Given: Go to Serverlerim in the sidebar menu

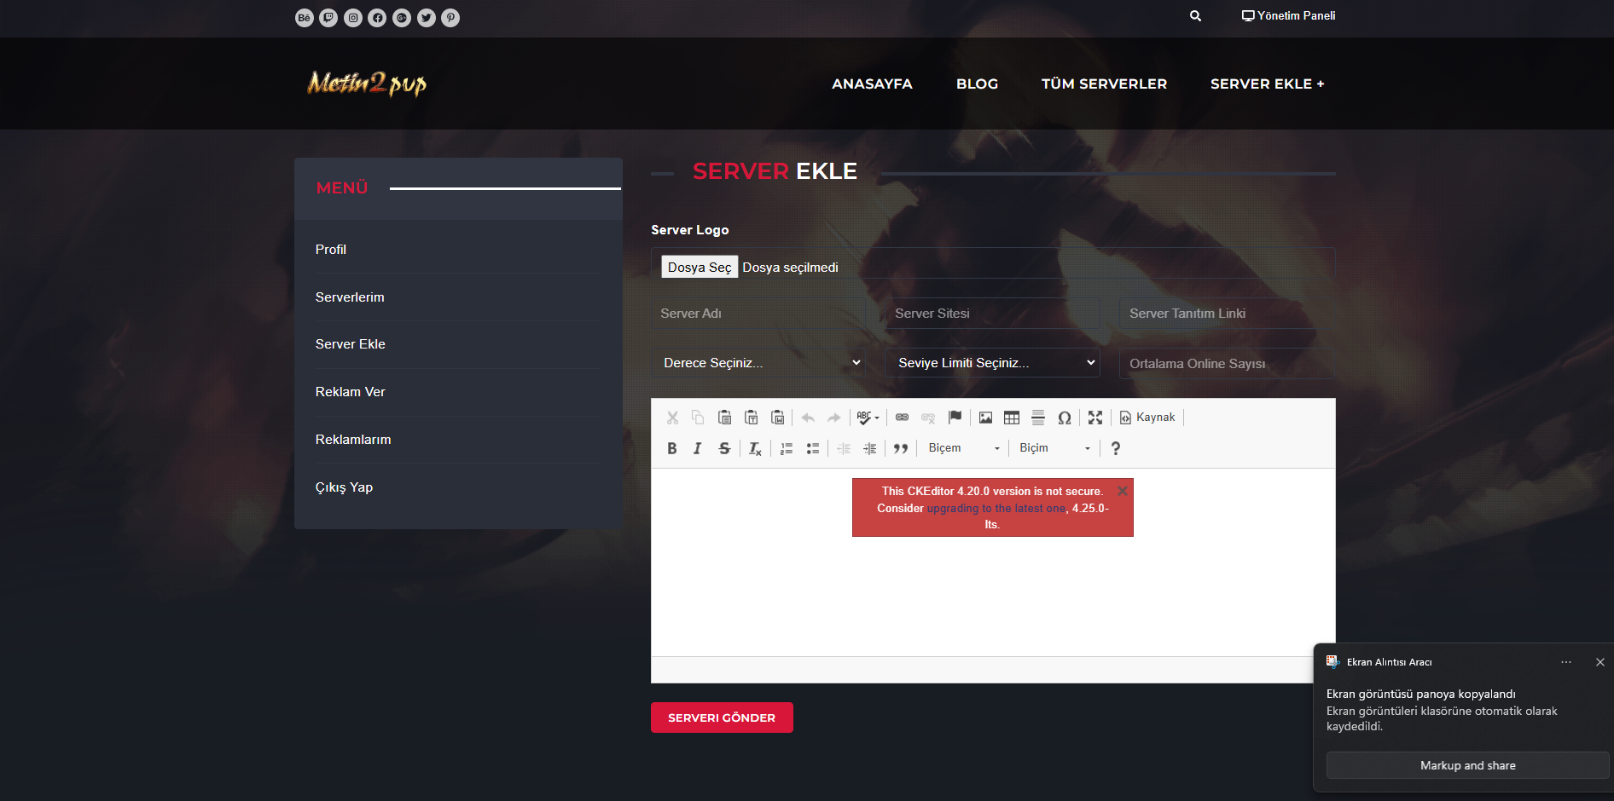Looking at the screenshot, I should (x=350, y=297).
